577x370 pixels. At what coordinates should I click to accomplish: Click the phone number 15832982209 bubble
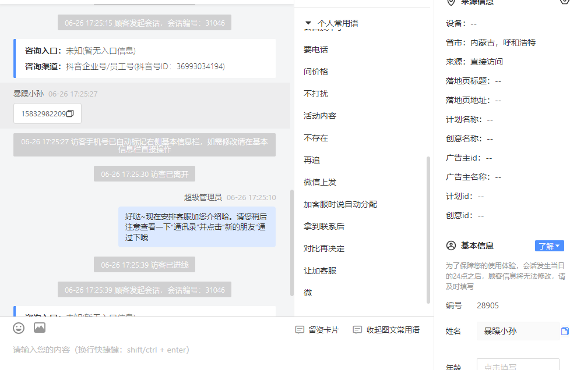[x=47, y=113]
